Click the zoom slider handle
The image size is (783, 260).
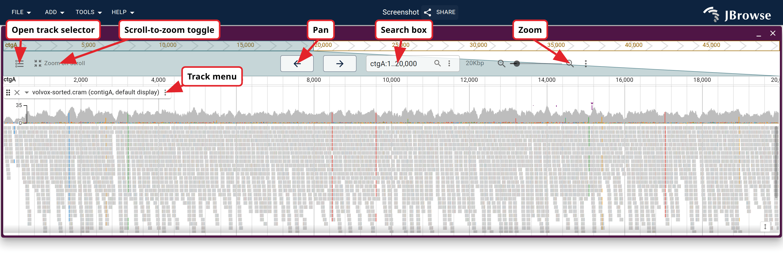click(x=517, y=63)
